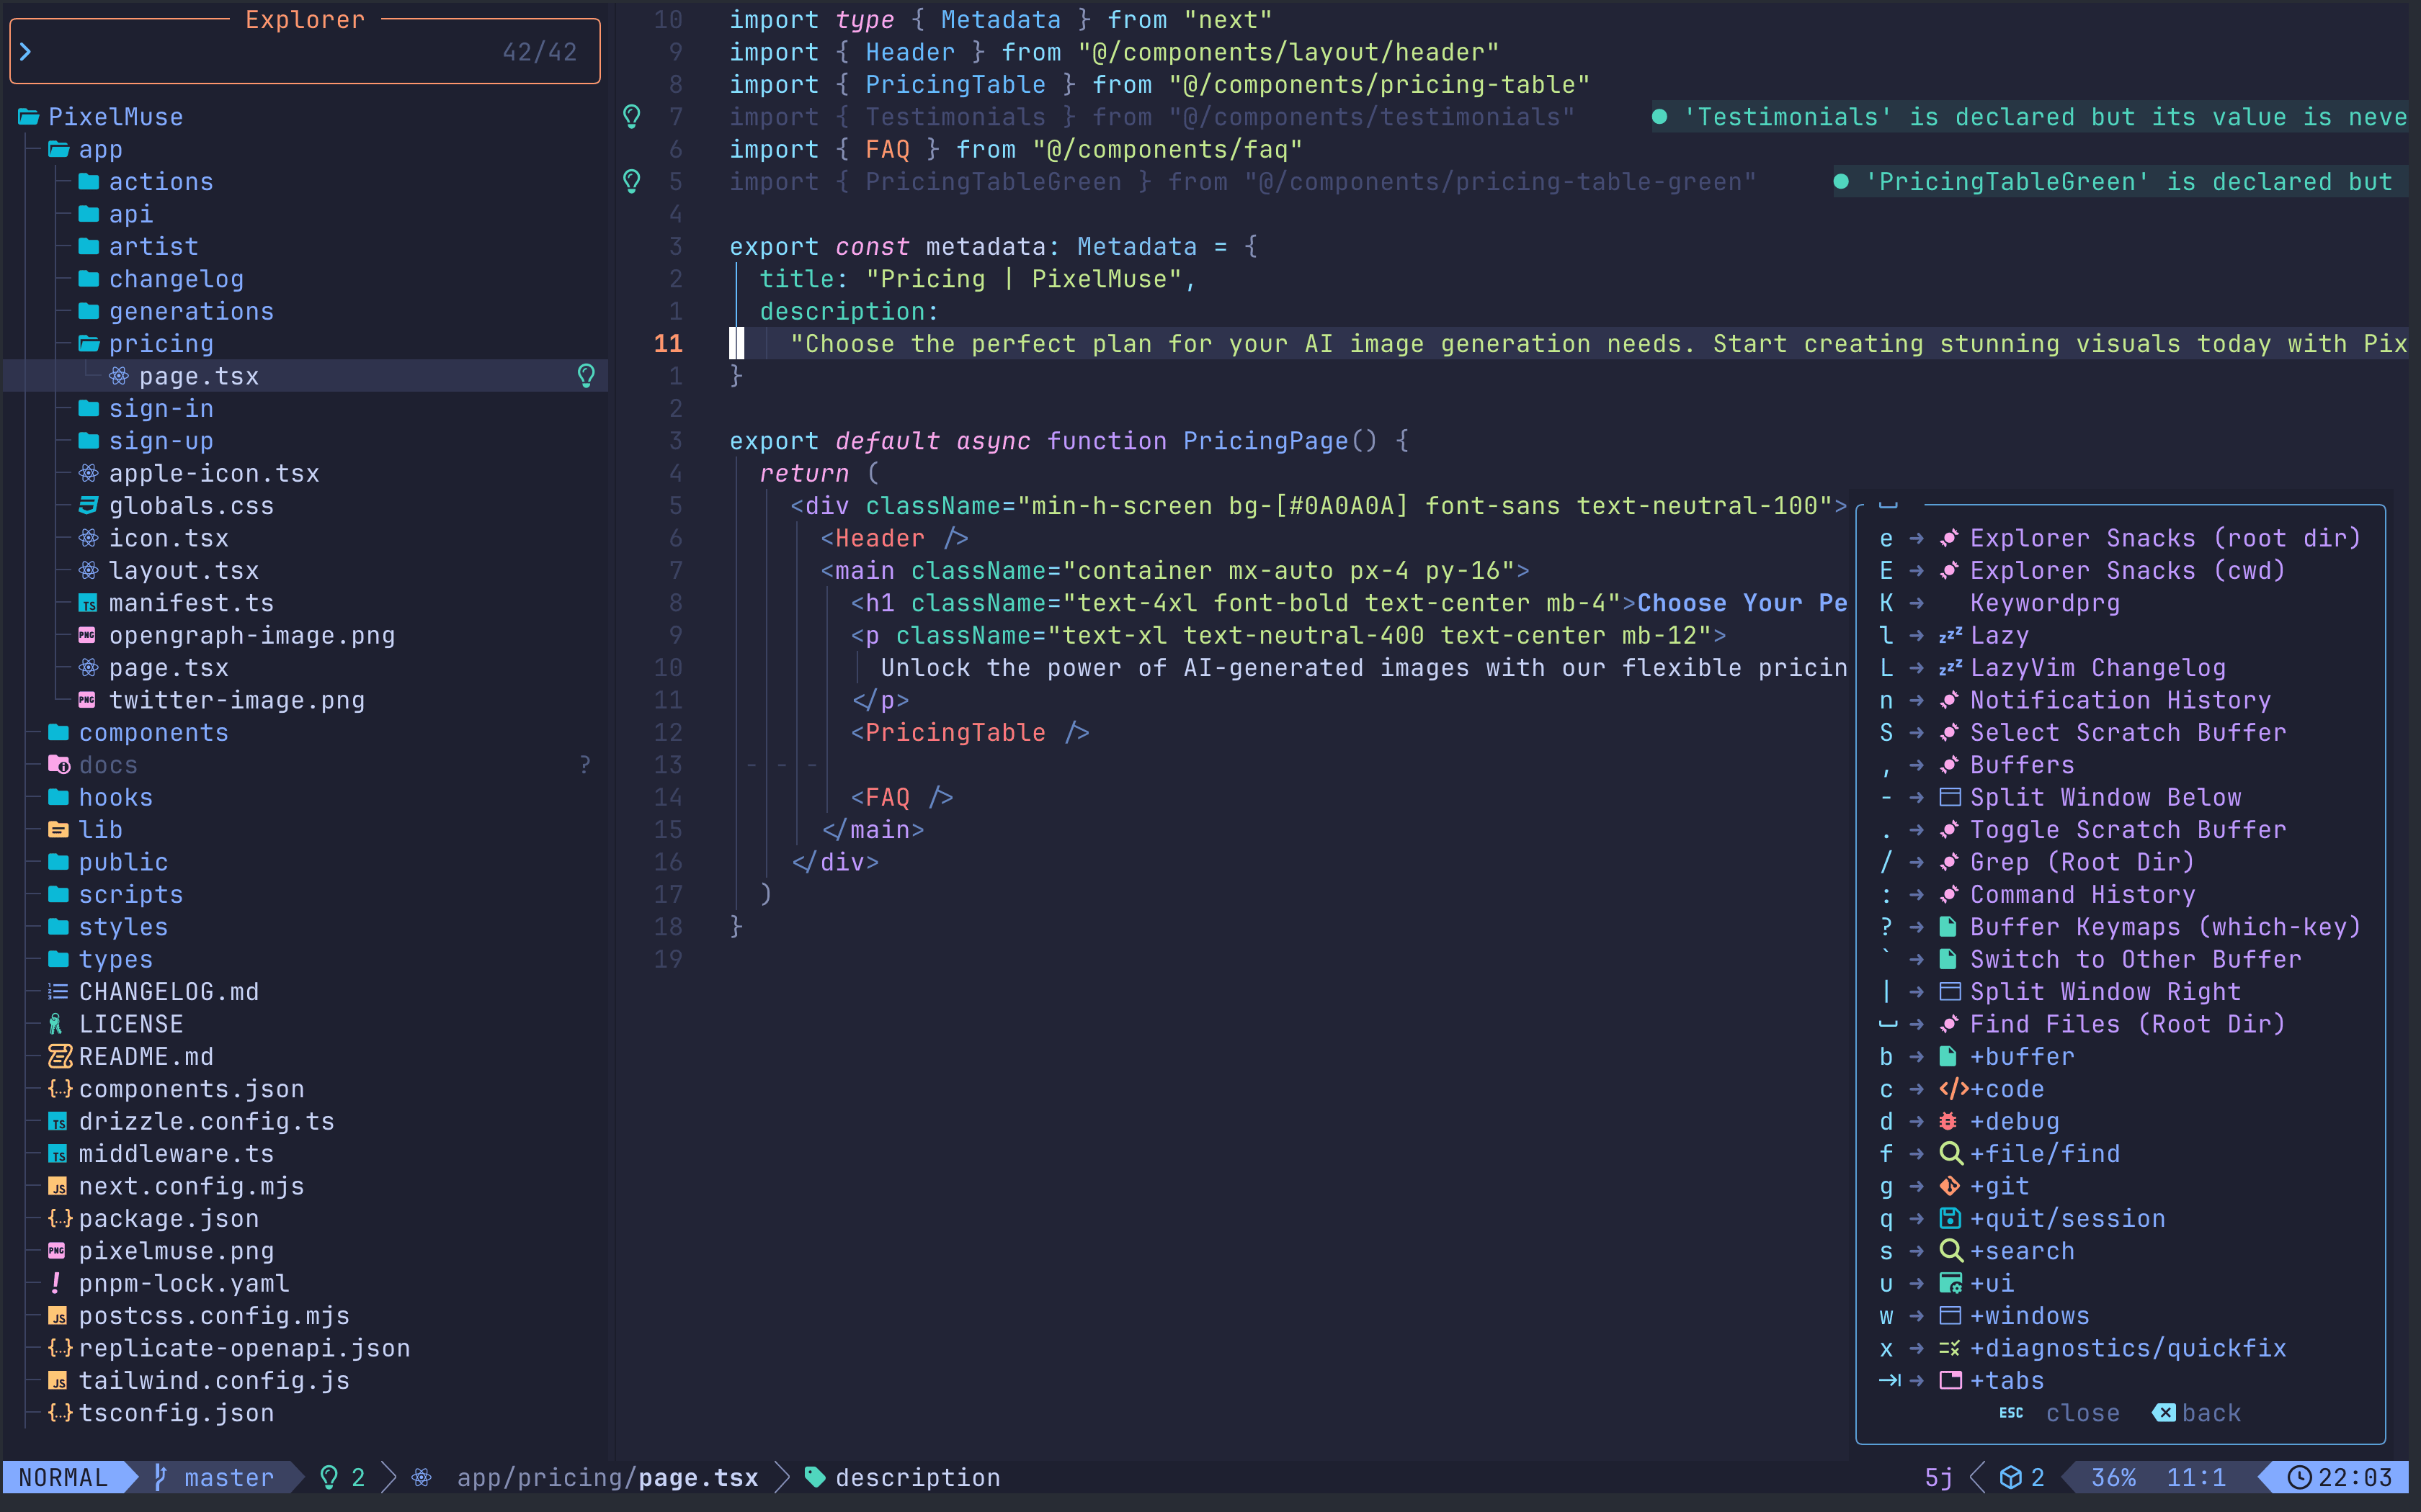Click the git branch icon in status bar
The height and width of the screenshot is (1512, 2421).
tap(160, 1477)
